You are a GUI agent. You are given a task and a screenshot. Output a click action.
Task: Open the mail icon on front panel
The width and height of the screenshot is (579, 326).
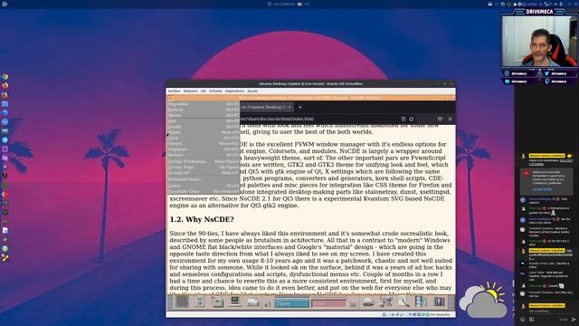coord(253,302)
